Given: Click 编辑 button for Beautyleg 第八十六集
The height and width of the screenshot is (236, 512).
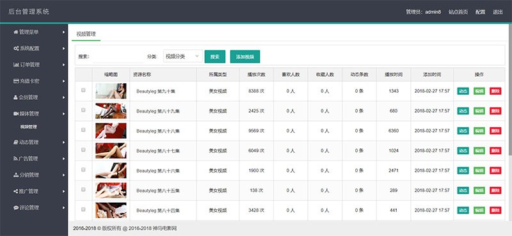Looking at the screenshot, I should coord(479,170).
